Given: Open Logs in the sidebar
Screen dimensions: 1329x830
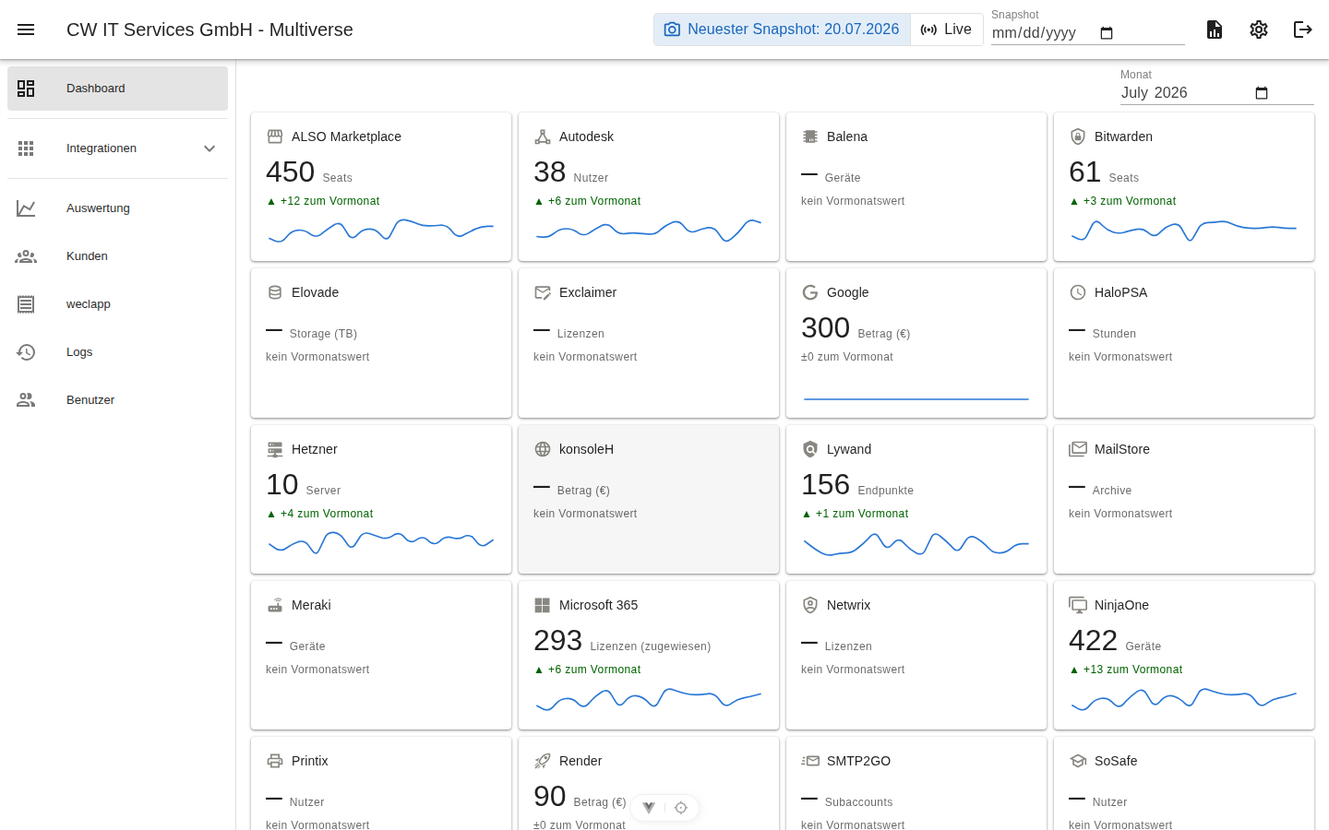Looking at the screenshot, I should coord(117,352).
